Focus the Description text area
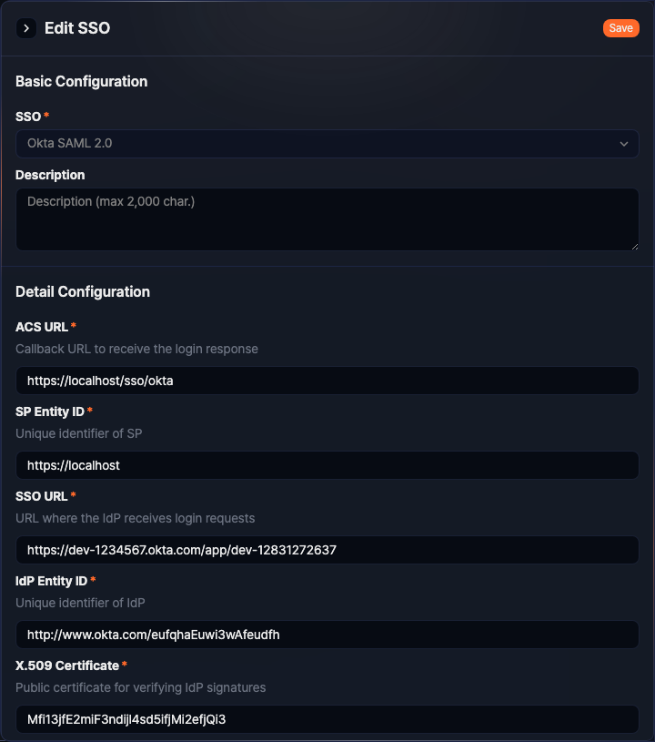The height and width of the screenshot is (742, 655). [327, 219]
